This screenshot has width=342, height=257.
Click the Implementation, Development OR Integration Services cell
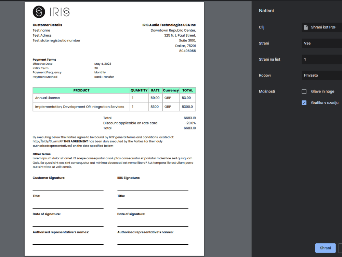(x=81, y=107)
